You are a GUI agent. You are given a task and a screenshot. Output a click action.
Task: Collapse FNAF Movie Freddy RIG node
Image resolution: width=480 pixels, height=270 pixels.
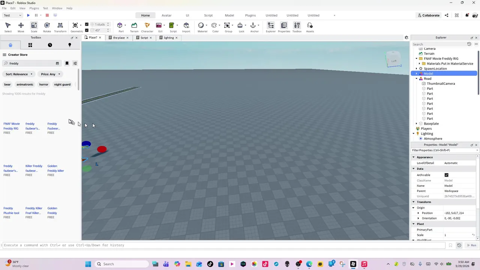(x=416, y=58)
